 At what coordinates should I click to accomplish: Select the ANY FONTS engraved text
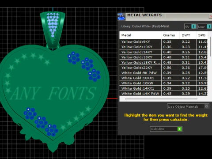coord(53,93)
